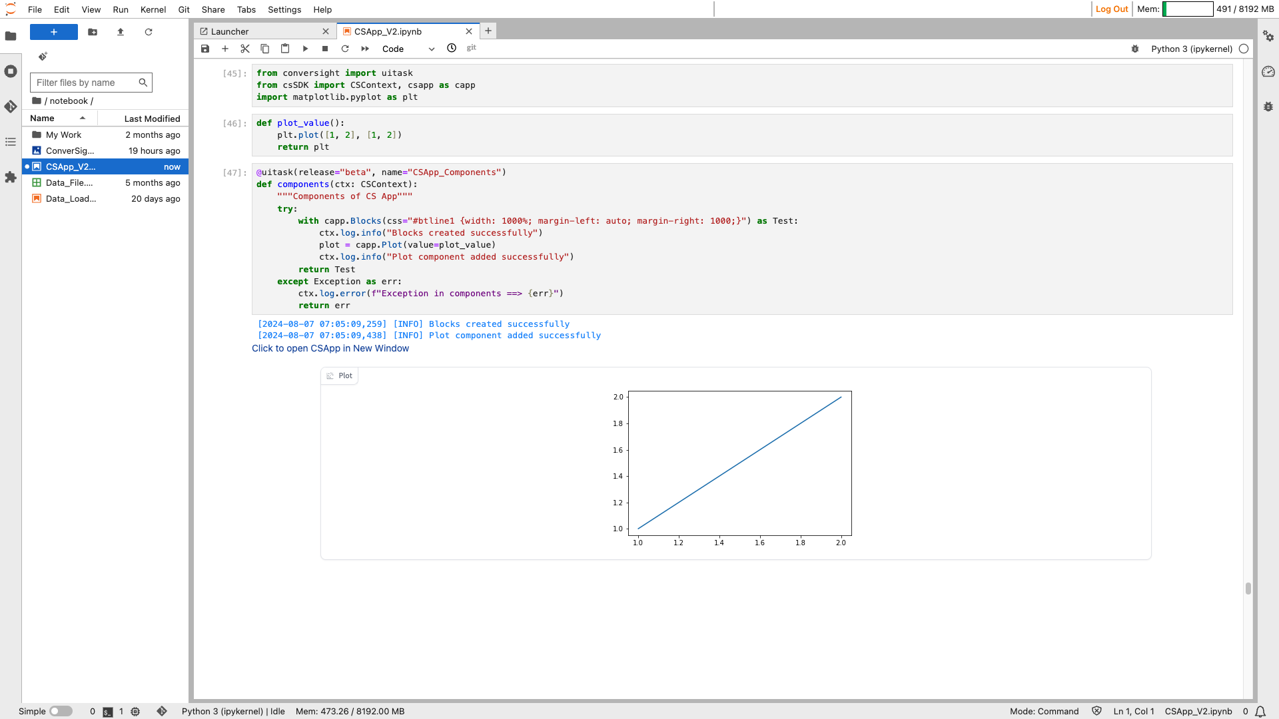Image resolution: width=1279 pixels, height=719 pixels.
Task: Insert a cell below with plus icon
Action: pos(225,49)
